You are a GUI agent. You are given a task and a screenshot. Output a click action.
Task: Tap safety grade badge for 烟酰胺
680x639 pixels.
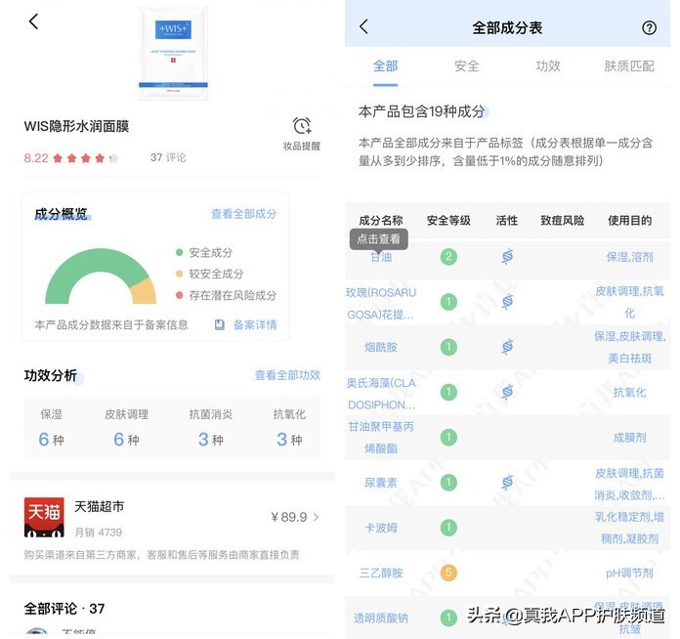tap(448, 347)
